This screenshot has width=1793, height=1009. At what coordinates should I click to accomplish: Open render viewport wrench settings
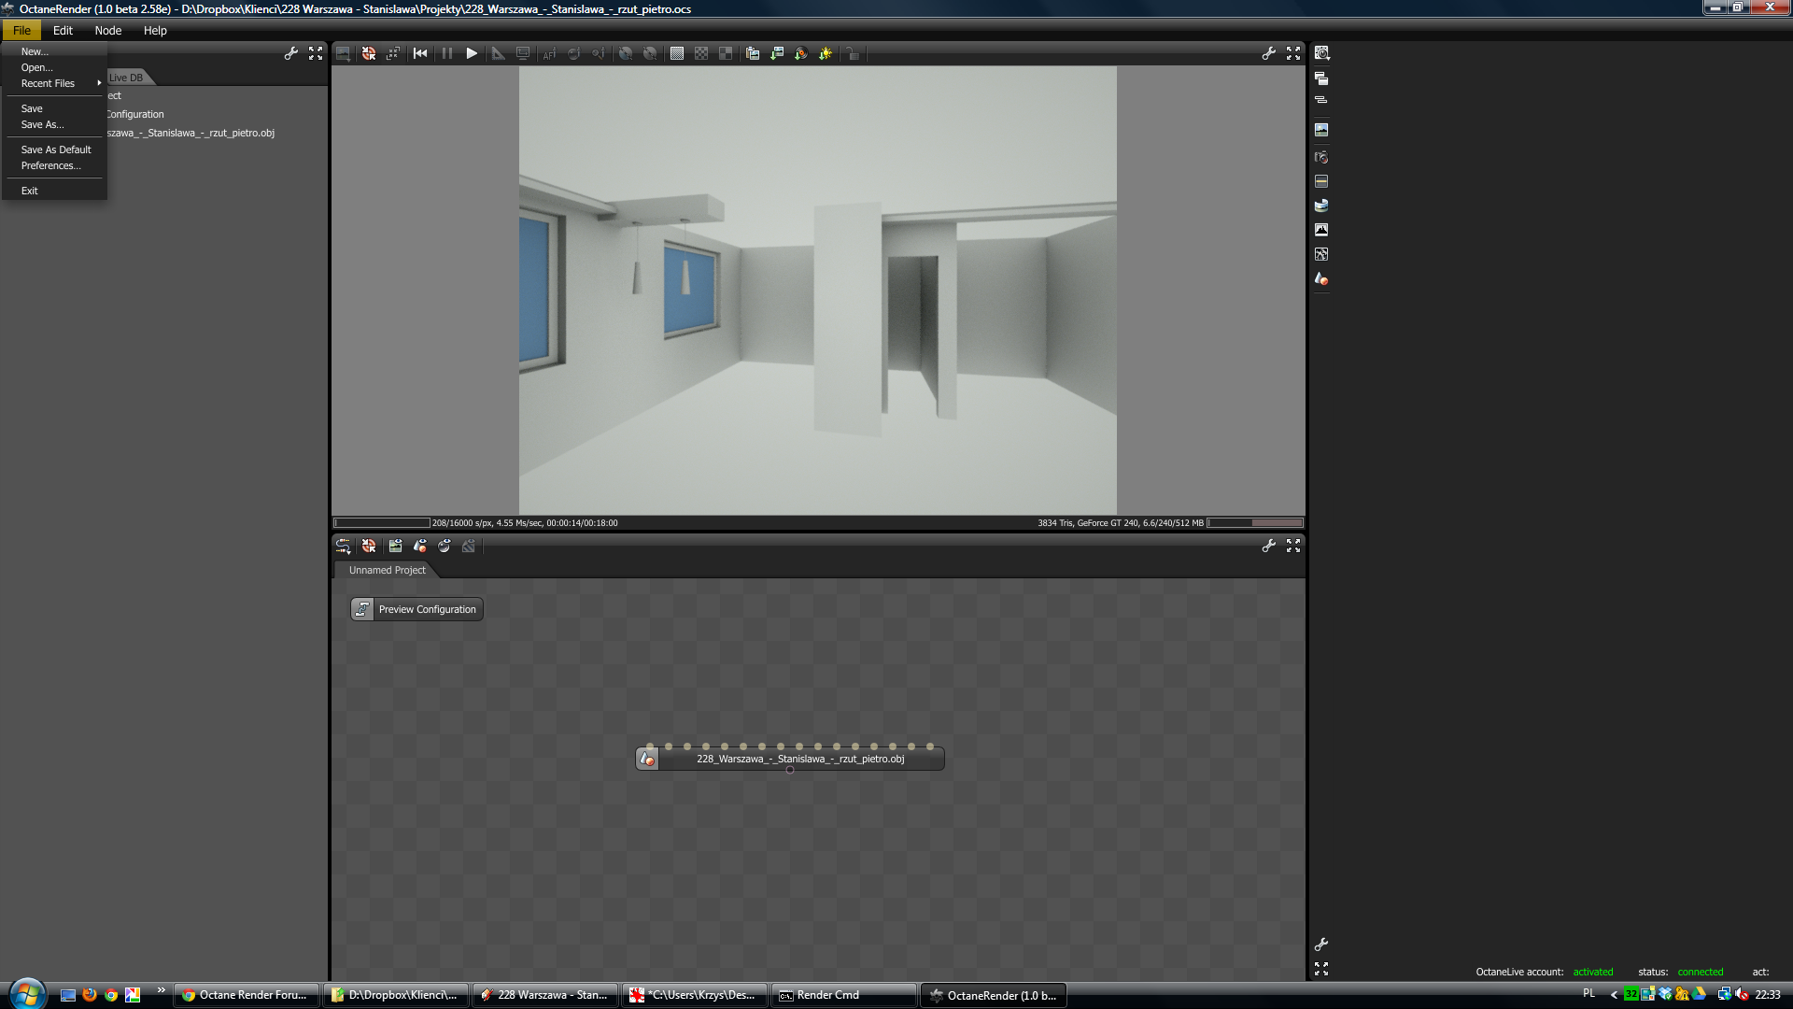point(1268,53)
